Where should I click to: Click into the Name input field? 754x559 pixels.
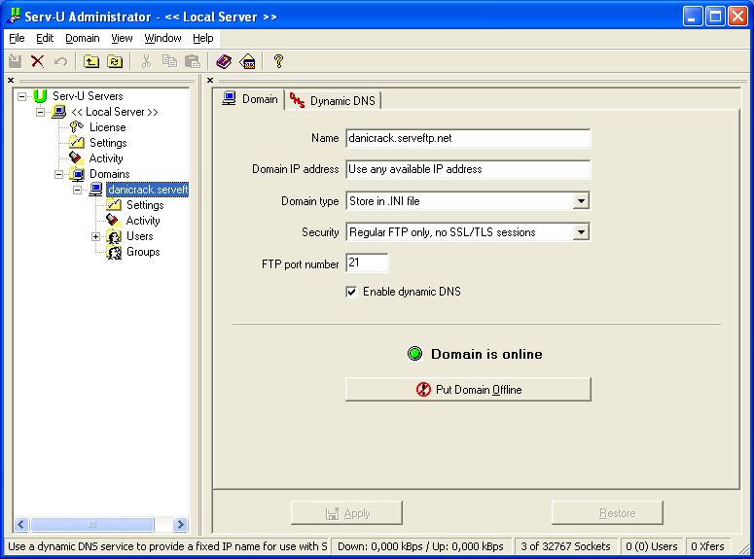pos(468,138)
